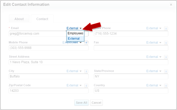Click the info icon next to Zip/Postal Code
This screenshot has height=110, width=177.
coord(86,85)
